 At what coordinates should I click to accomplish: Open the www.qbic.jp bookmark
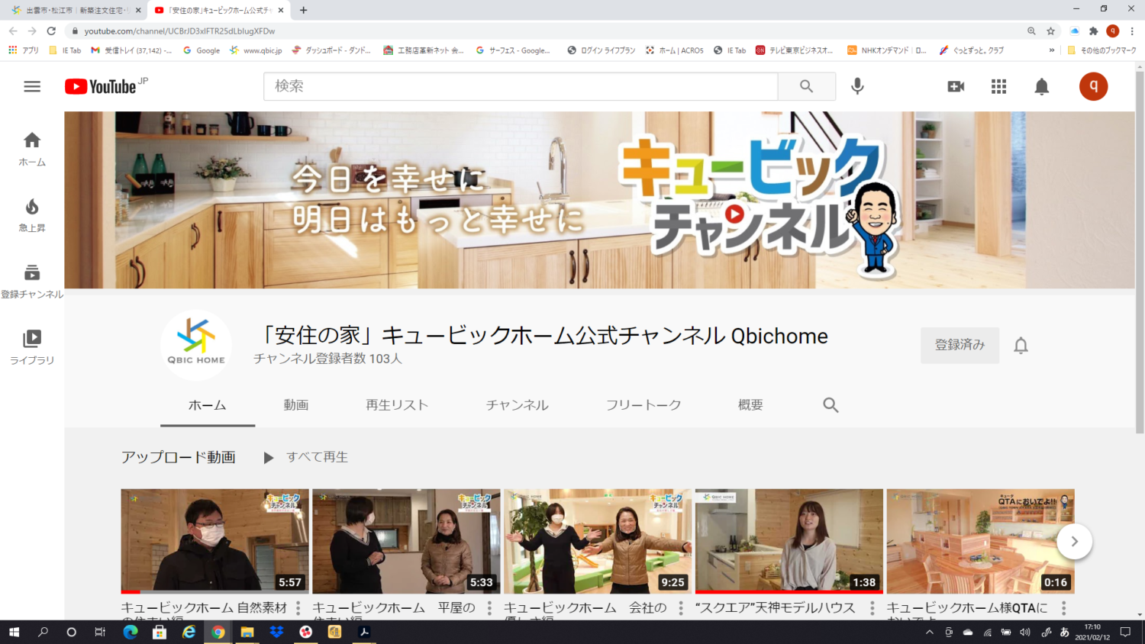point(256,50)
